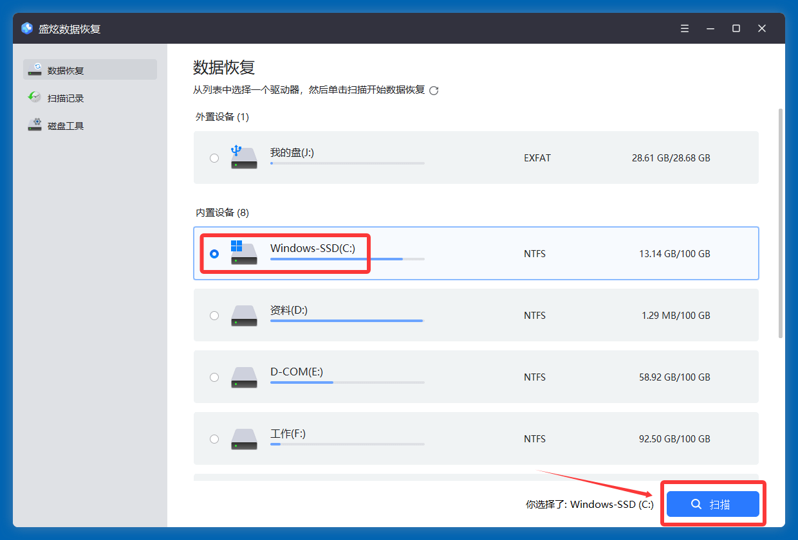Select the D-COM(E:) drive radio button

(x=214, y=377)
